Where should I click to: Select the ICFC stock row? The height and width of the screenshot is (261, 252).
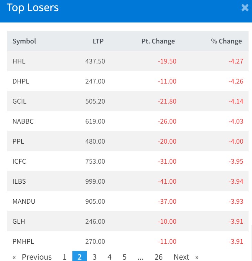pyautogui.click(x=19, y=161)
